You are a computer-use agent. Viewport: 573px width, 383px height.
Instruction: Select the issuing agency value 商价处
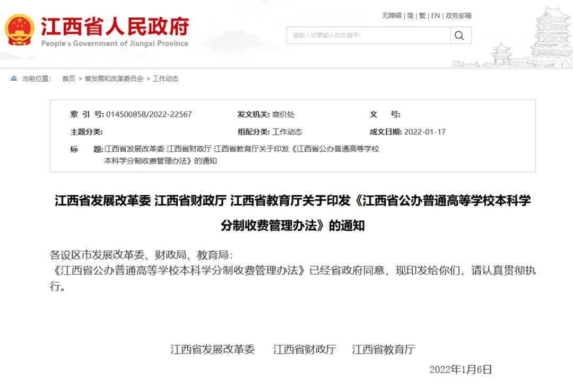tap(283, 114)
